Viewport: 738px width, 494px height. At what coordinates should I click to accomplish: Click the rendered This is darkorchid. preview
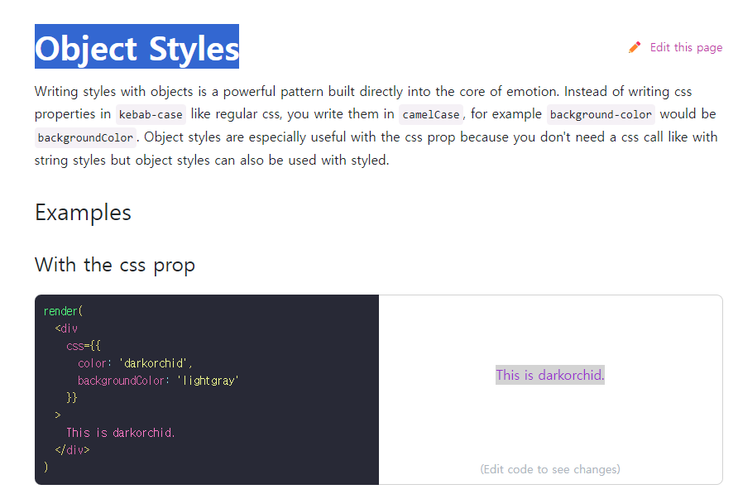(549, 376)
